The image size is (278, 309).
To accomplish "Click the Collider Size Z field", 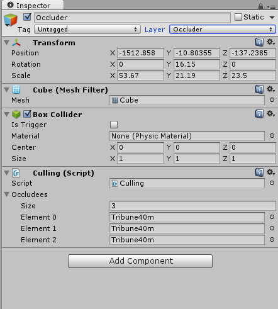I will 253,159.
